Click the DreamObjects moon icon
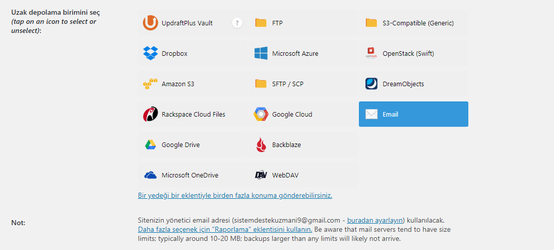This screenshot has height=250, width=554. 372,84
